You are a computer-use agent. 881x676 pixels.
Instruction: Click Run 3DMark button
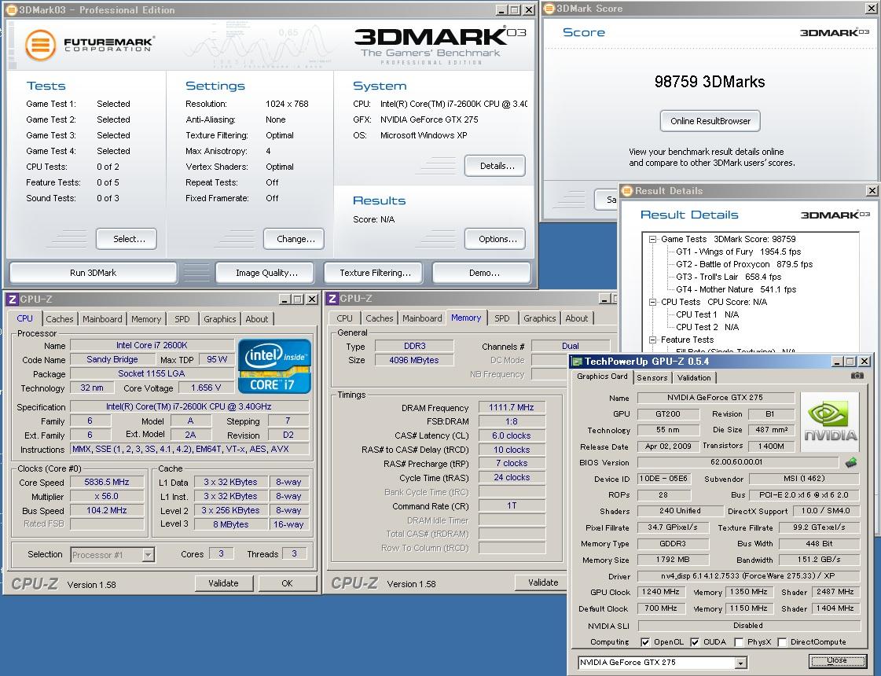point(94,273)
